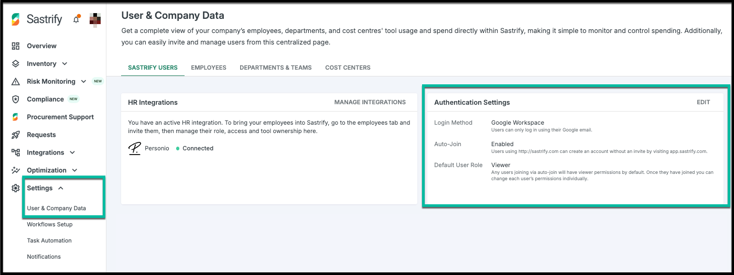Switch to Departments & Teams tab
This screenshot has width=734, height=275.
tap(276, 68)
